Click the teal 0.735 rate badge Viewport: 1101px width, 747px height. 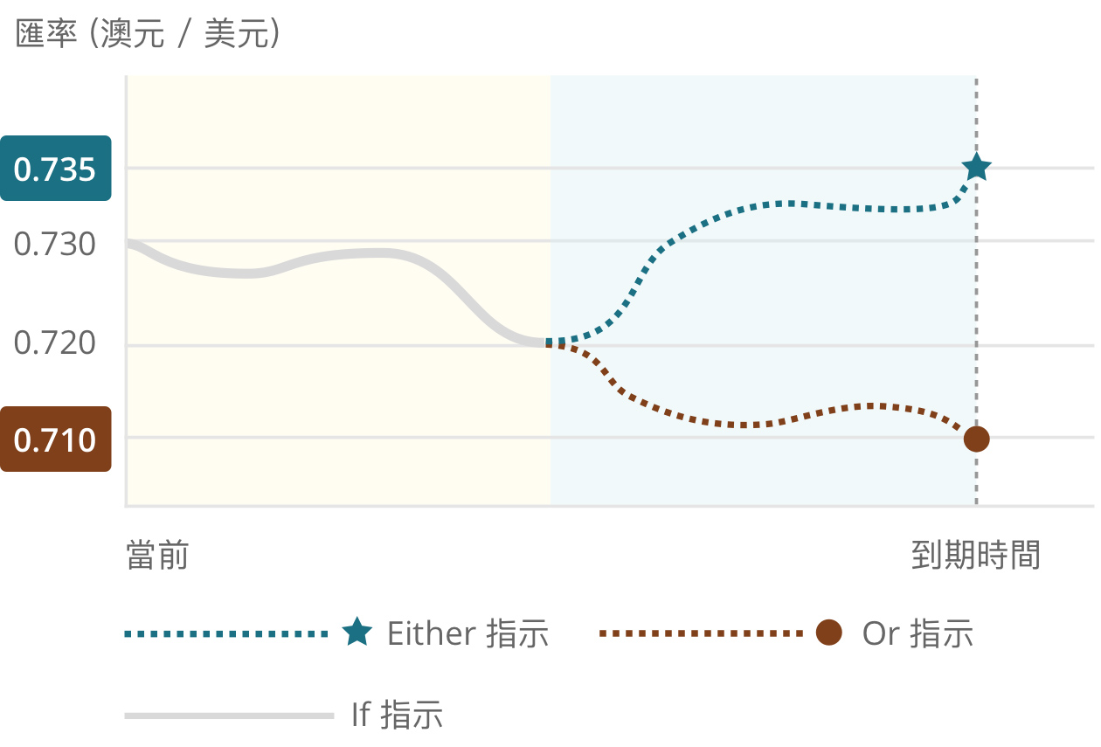click(56, 169)
